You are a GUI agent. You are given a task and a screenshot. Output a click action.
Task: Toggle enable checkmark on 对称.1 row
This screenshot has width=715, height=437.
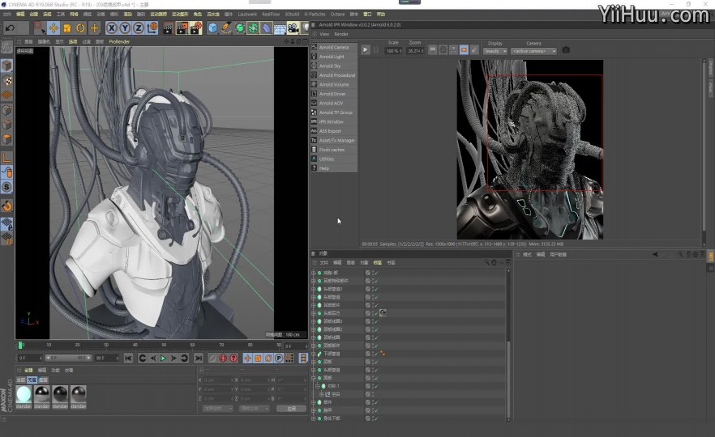[376, 386]
